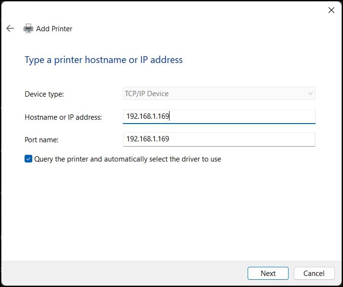Click the 'Hostname or IP address:' label
Viewport: 343px width, 287px height.
[x=63, y=117]
